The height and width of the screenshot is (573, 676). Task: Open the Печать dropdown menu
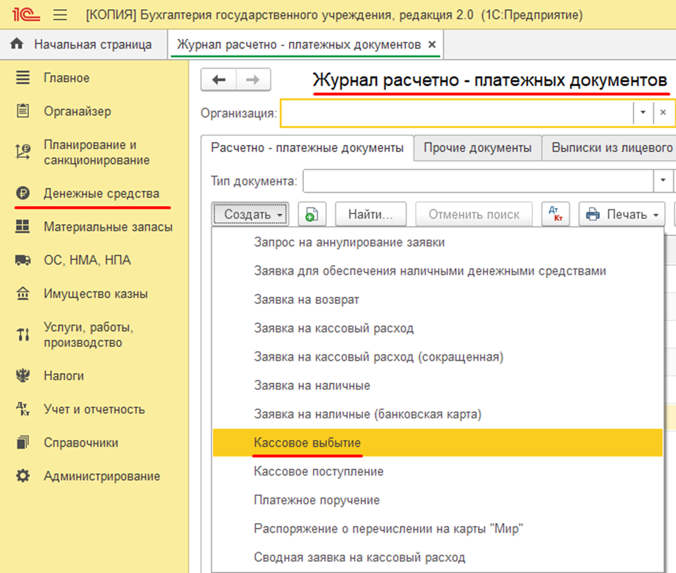tap(622, 214)
